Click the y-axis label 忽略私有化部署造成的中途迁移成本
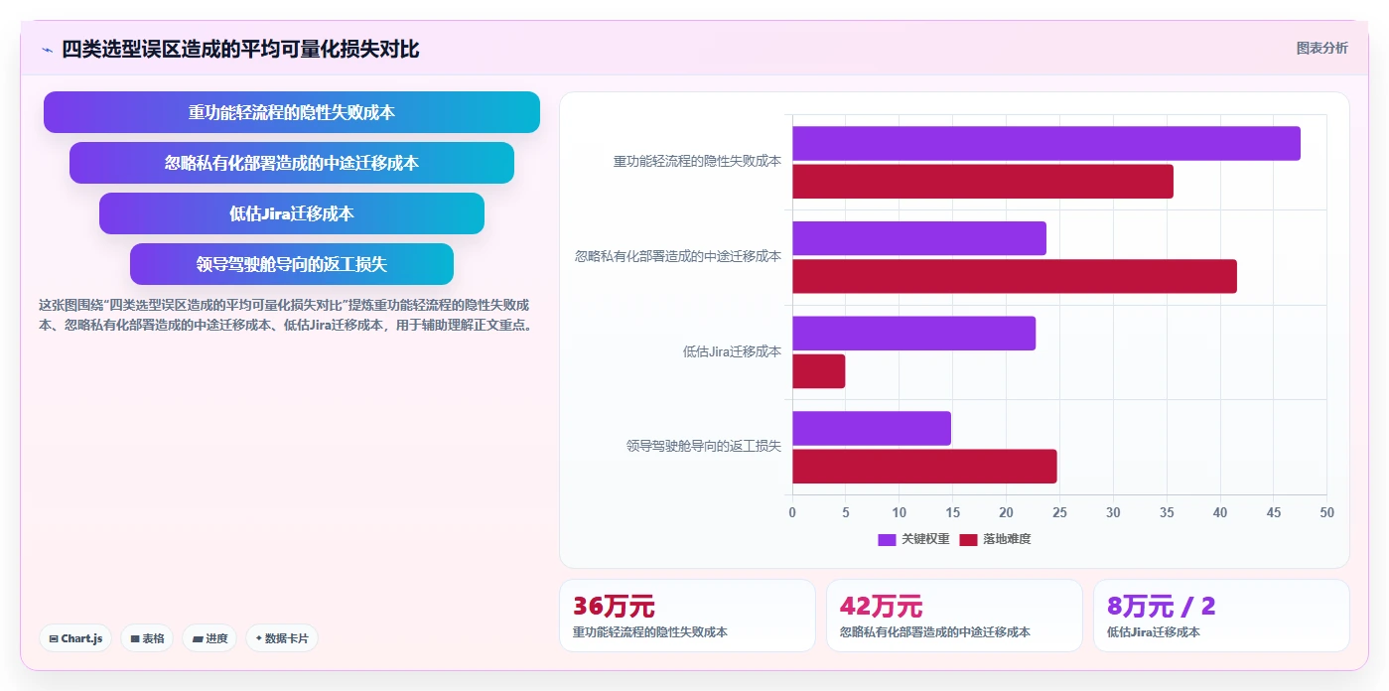The height and width of the screenshot is (691, 1389). click(x=678, y=256)
